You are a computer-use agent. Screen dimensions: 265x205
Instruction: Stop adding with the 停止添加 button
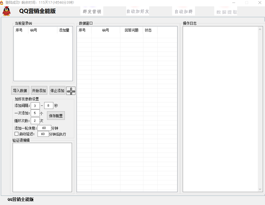coord(57,91)
